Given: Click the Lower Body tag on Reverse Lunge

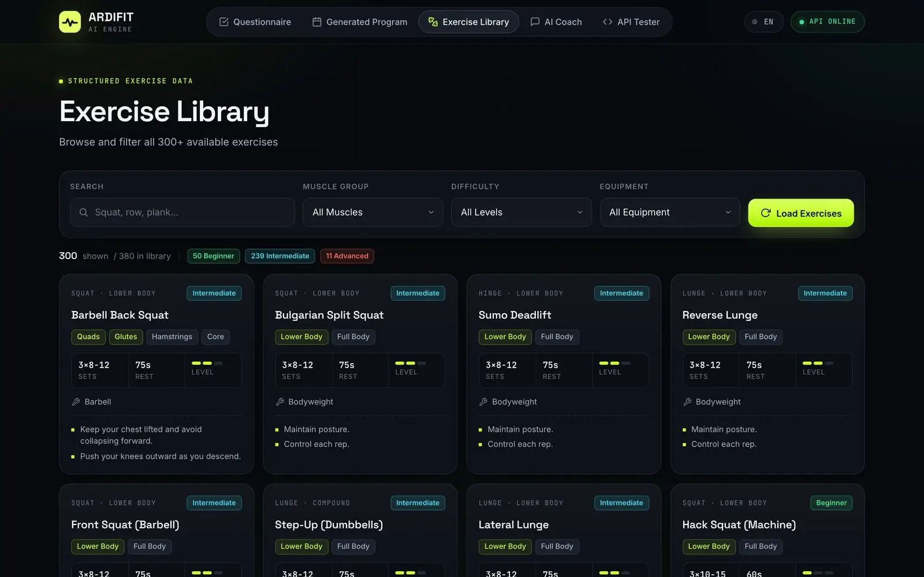Looking at the screenshot, I should pos(709,337).
